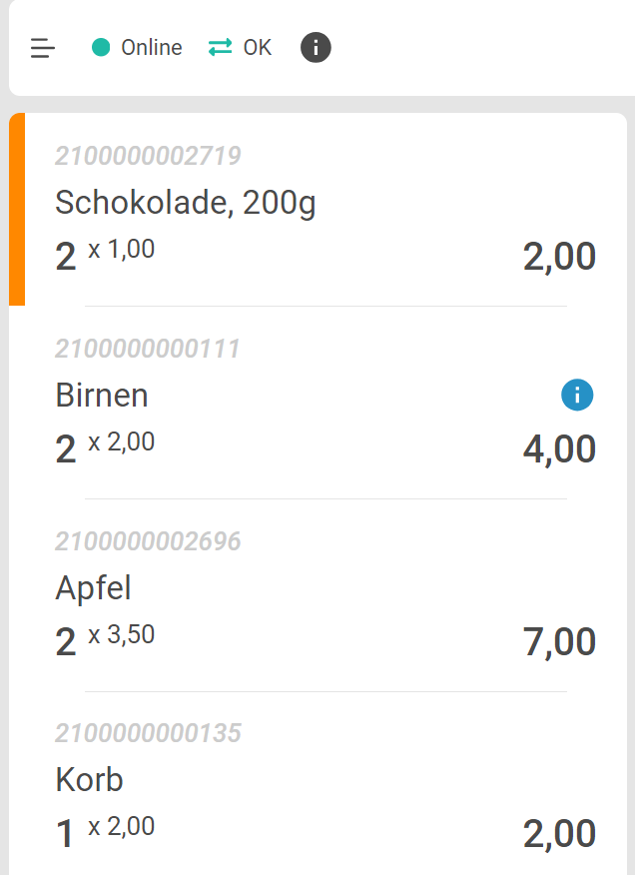This screenshot has height=875, width=635.
Task: Click barcode number 2100000000111
Action: tap(148, 349)
